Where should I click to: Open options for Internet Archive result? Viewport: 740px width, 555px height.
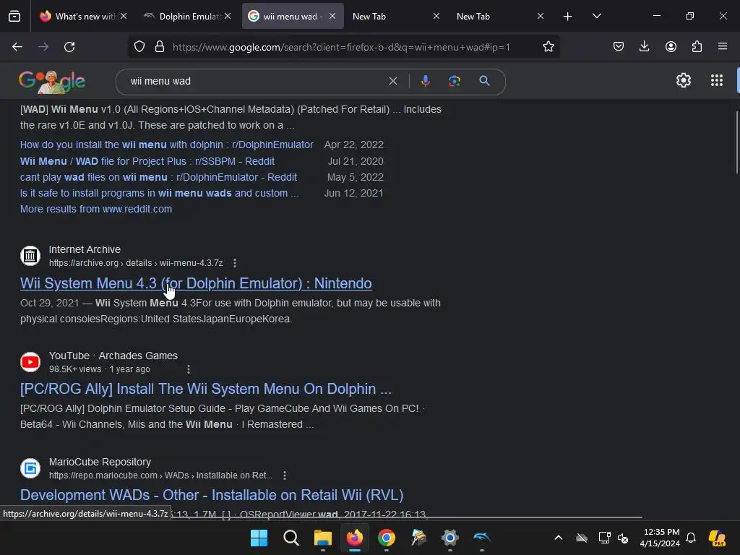point(235,263)
